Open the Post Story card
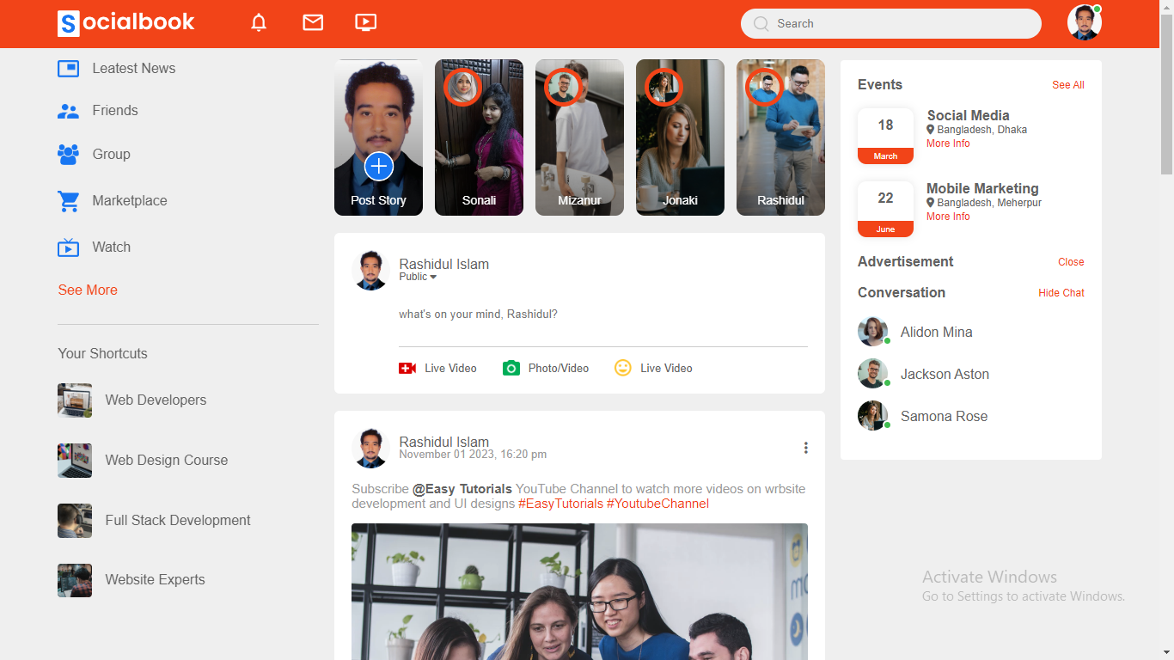The width and height of the screenshot is (1174, 660). (x=378, y=137)
